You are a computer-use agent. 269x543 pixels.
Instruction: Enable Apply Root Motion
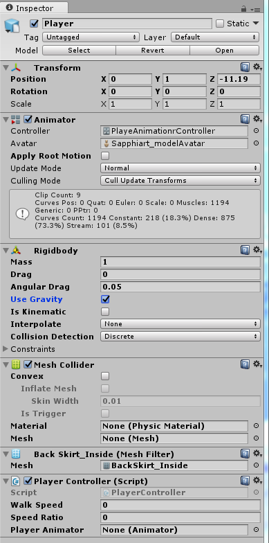tap(105, 156)
